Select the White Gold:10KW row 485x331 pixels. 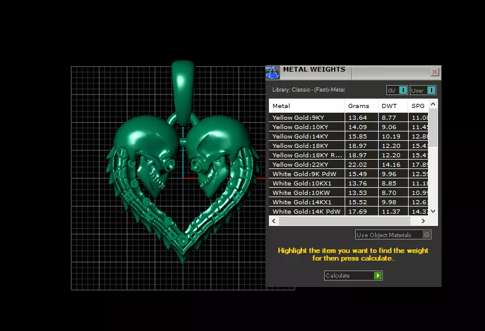349,192
